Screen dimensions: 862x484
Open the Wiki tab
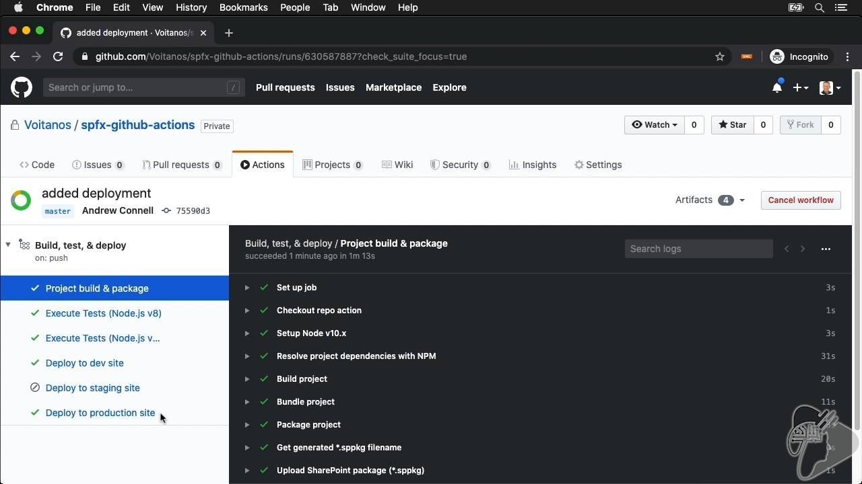coord(397,165)
